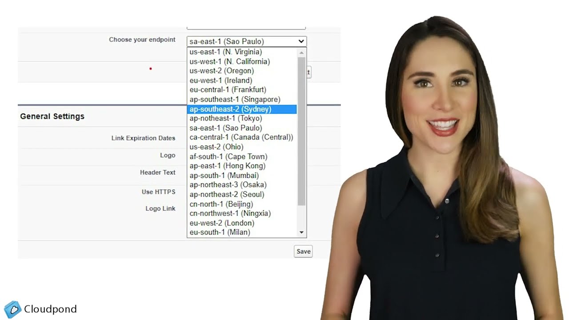
Task: Click the Save button
Action: point(304,251)
